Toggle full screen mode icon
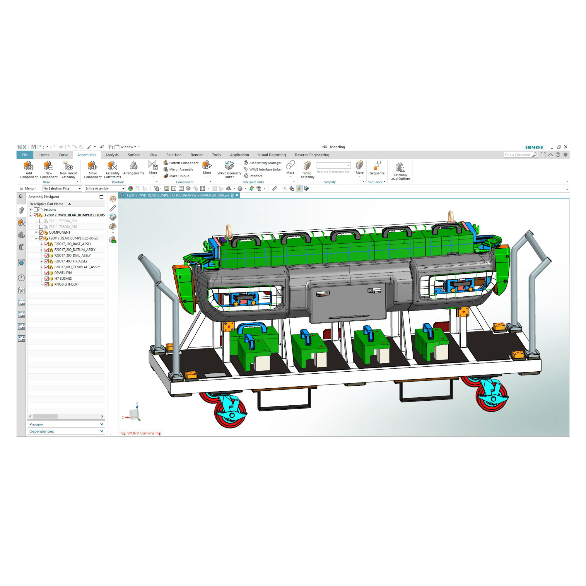The height and width of the screenshot is (586, 586). [x=543, y=155]
